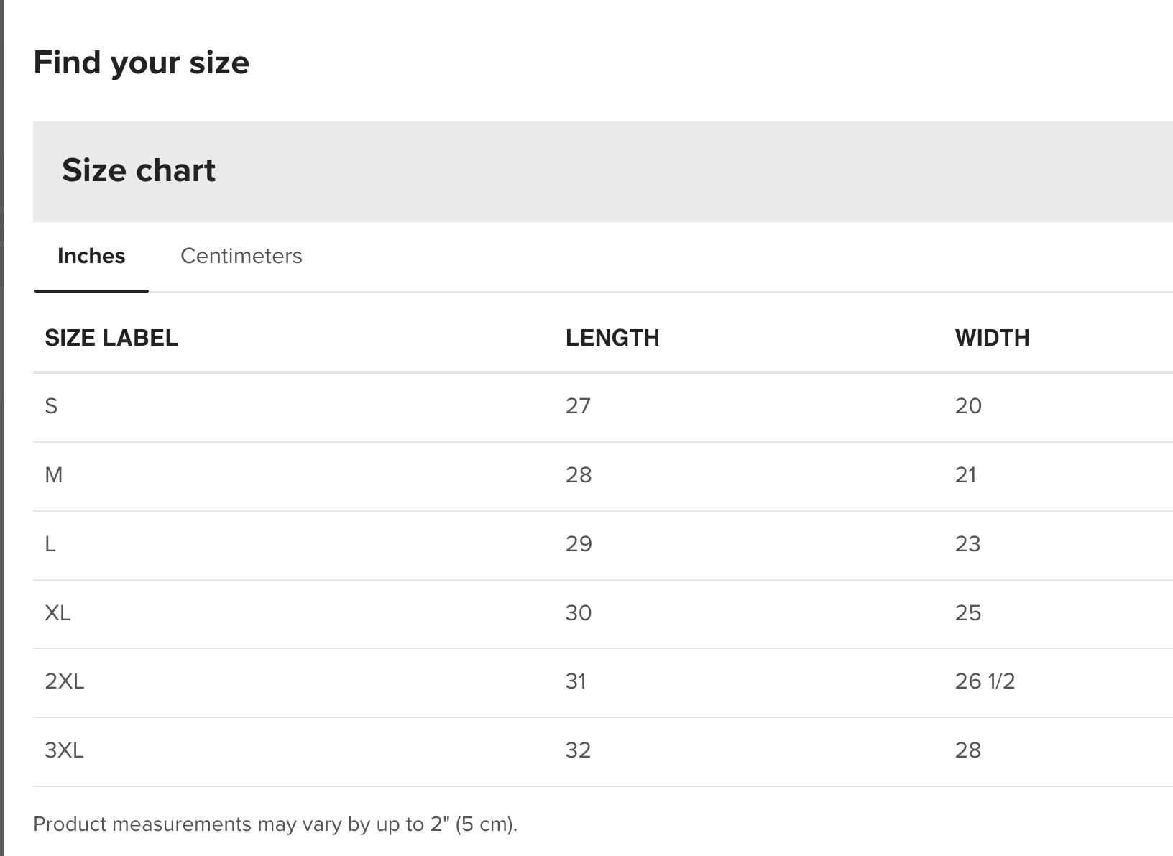Switch to the Centimeters tab
Viewport: 1173px width, 856px height.
click(x=241, y=256)
